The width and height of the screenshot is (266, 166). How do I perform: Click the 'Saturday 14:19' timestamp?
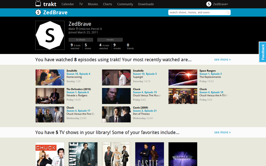[142, 81]
